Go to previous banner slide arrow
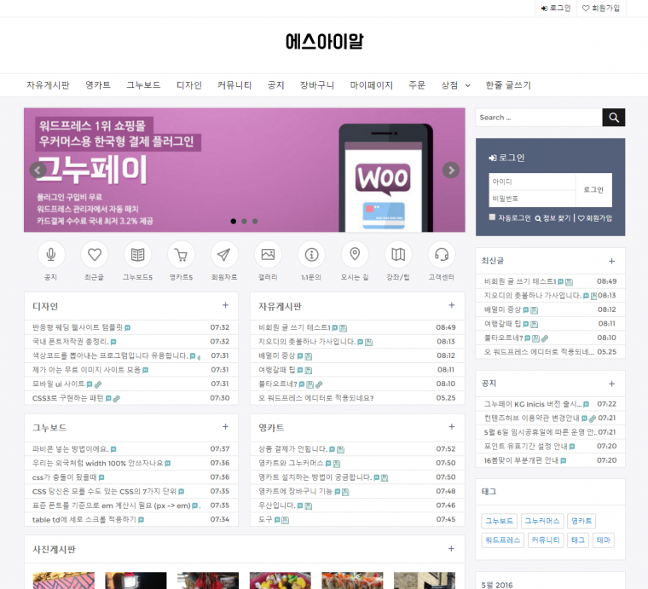Viewport: 648px width, 589px height. coord(38,170)
